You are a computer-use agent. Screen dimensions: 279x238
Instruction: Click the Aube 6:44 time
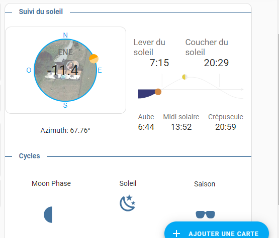point(146,127)
